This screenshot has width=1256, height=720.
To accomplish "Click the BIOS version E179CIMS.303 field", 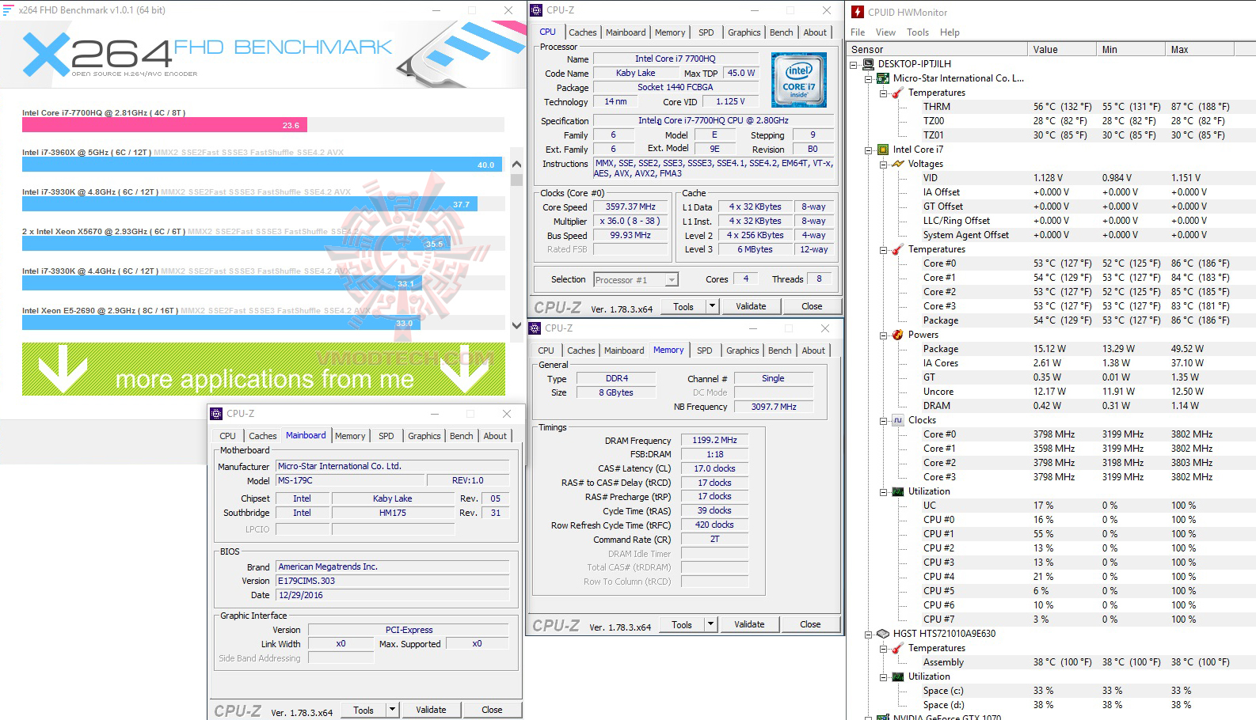I will pyautogui.click(x=392, y=581).
